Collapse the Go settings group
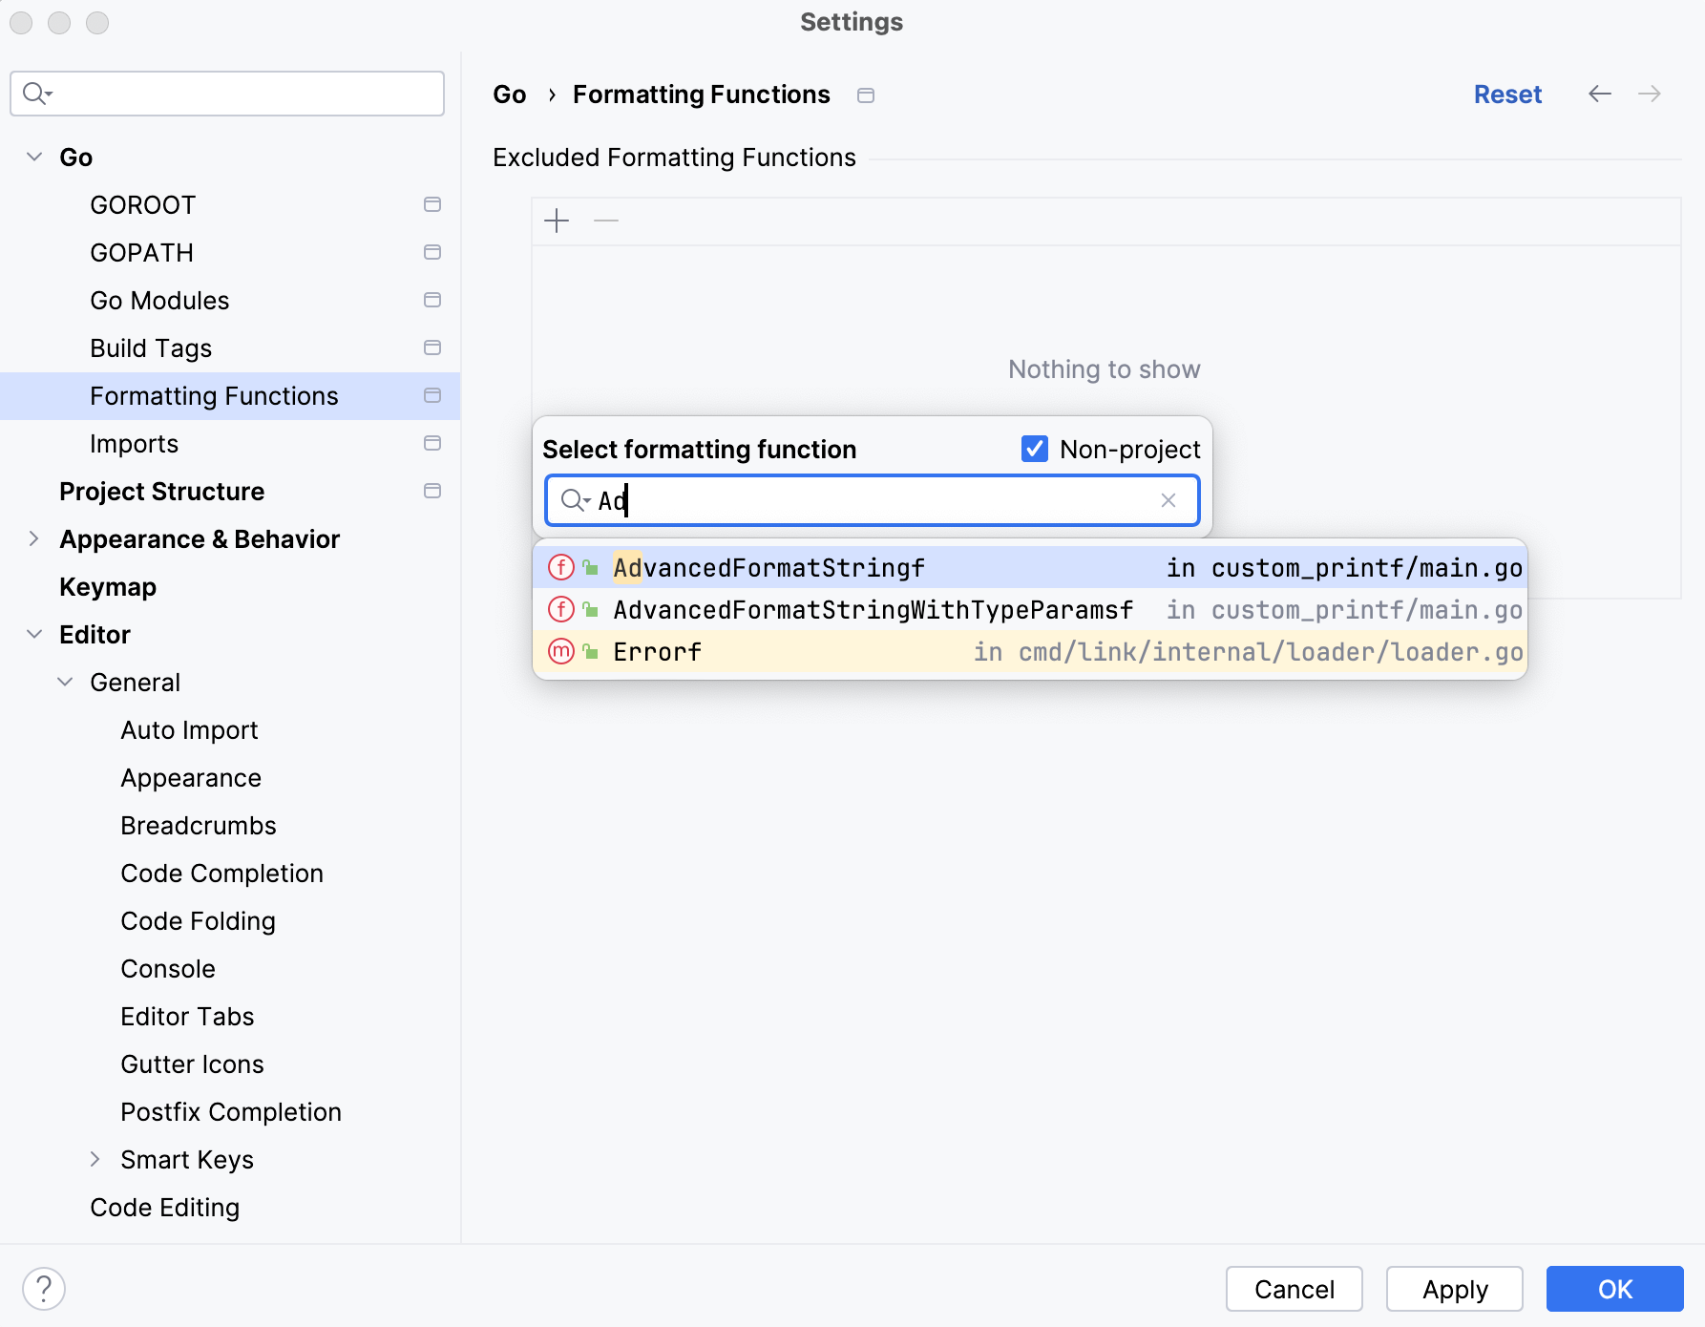Viewport: 1705px width, 1327px height. click(34, 157)
